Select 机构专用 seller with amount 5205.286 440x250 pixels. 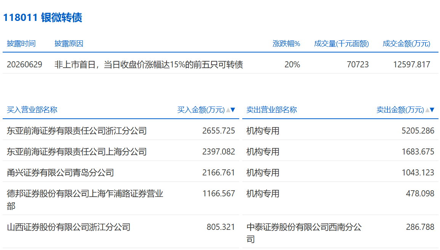[x=262, y=131]
